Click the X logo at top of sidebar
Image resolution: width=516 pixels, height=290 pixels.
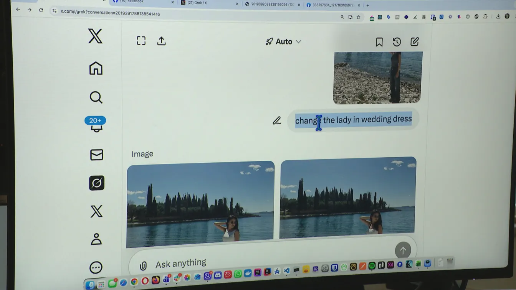pyautogui.click(x=95, y=36)
